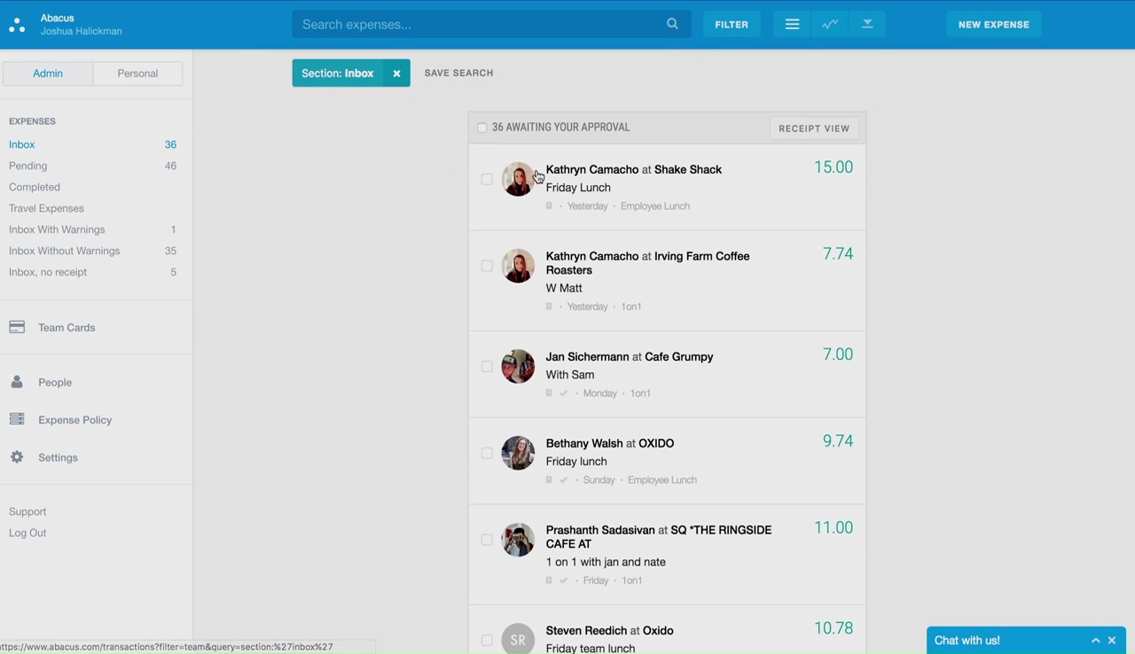Open "Jan Sichermann at Cafe Grumpy" expense

tap(630, 356)
